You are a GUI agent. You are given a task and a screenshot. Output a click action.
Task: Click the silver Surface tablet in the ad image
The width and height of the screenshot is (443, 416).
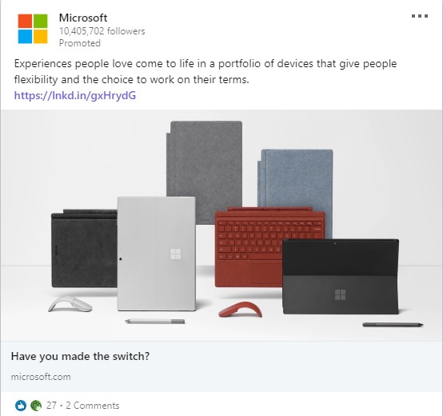[x=157, y=254]
